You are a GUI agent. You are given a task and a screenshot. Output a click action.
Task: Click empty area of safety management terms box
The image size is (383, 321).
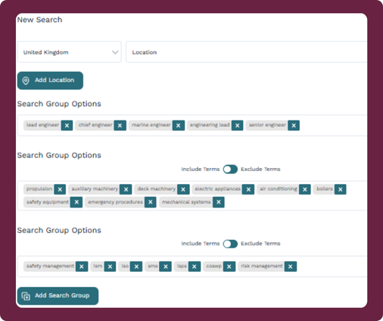point(331,266)
